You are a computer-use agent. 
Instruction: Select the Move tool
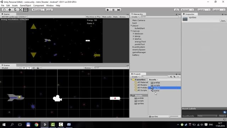[x=10, y=10]
